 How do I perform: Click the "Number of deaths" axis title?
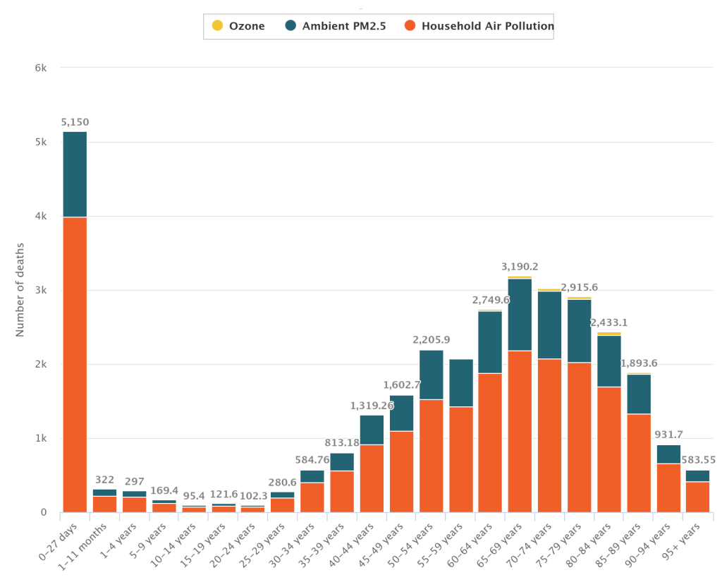(x=20, y=289)
